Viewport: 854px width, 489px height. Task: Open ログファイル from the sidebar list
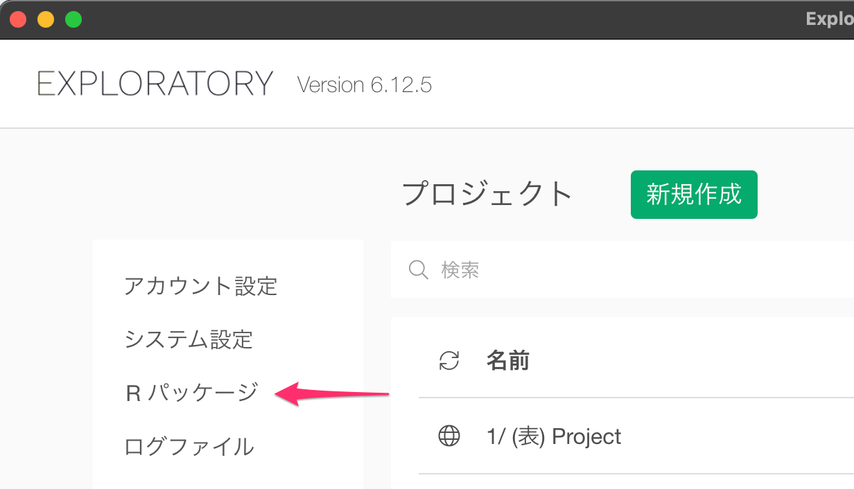click(x=189, y=447)
